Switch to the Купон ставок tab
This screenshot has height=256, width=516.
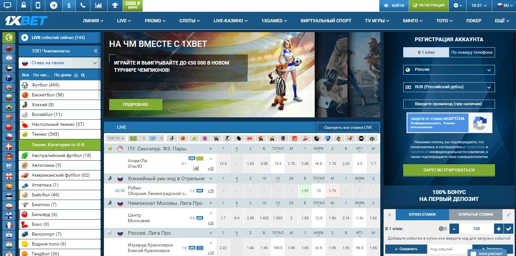coord(422,214)
